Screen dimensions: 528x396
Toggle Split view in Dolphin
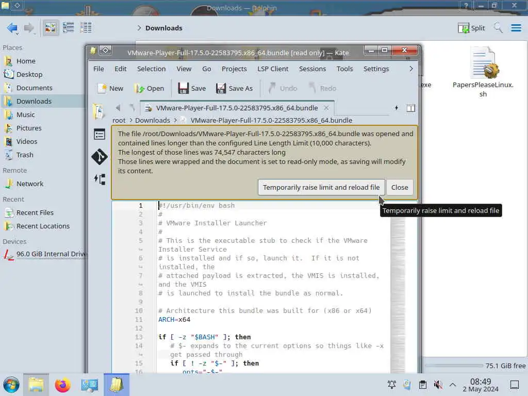471,28
